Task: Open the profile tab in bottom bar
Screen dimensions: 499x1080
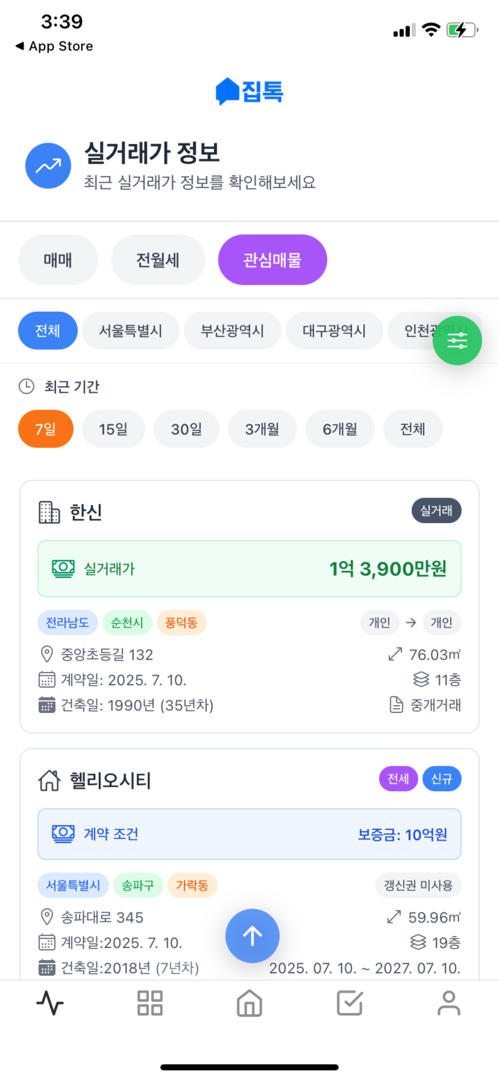Action: point(449,1003)
